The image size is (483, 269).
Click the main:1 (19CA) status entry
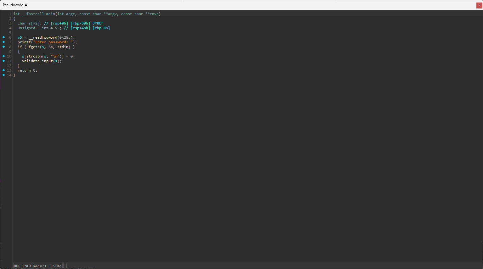tap(48, 266)
